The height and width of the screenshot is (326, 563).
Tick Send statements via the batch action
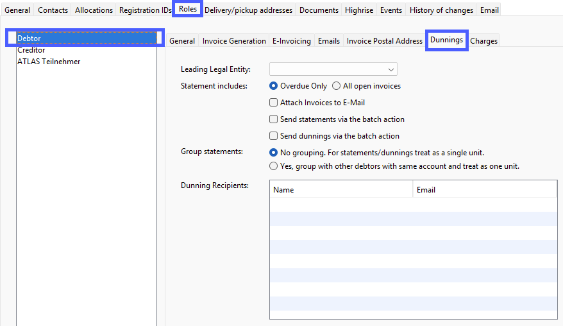point(274,119)
